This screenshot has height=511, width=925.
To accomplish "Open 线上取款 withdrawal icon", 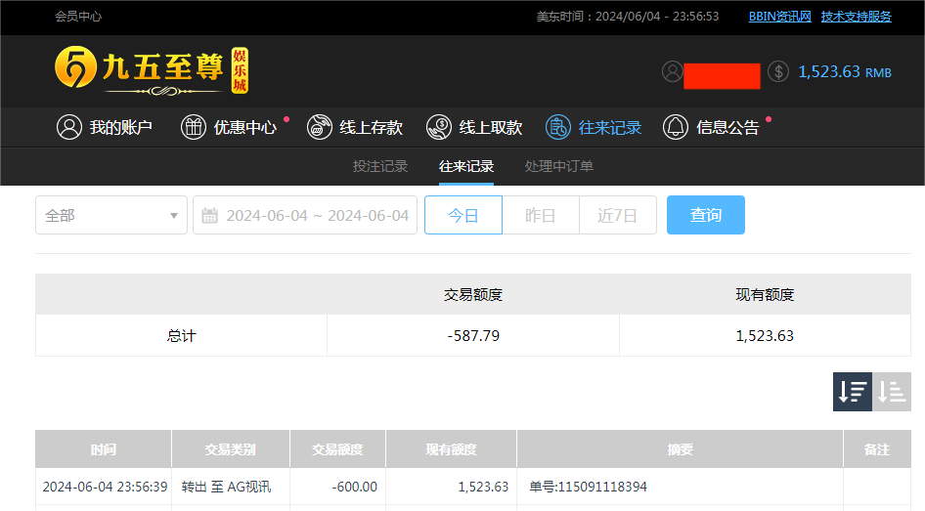I will (441, 127).
